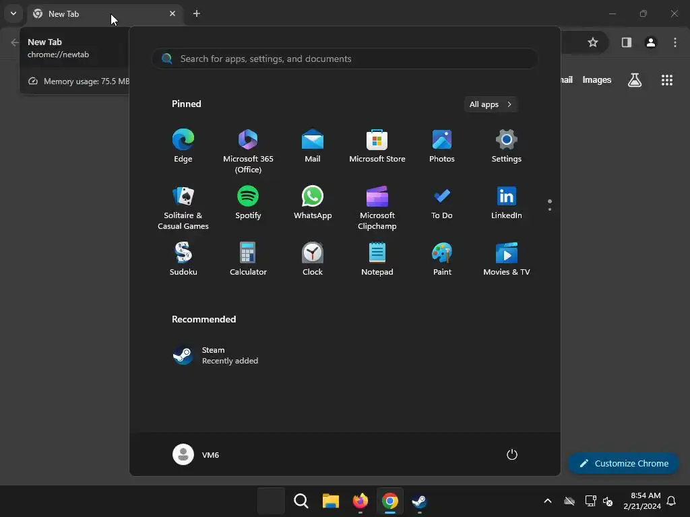Viewport: 690px width, 517px height.
Task: Click the Customize Chrome button
Action: coord(623,463)
